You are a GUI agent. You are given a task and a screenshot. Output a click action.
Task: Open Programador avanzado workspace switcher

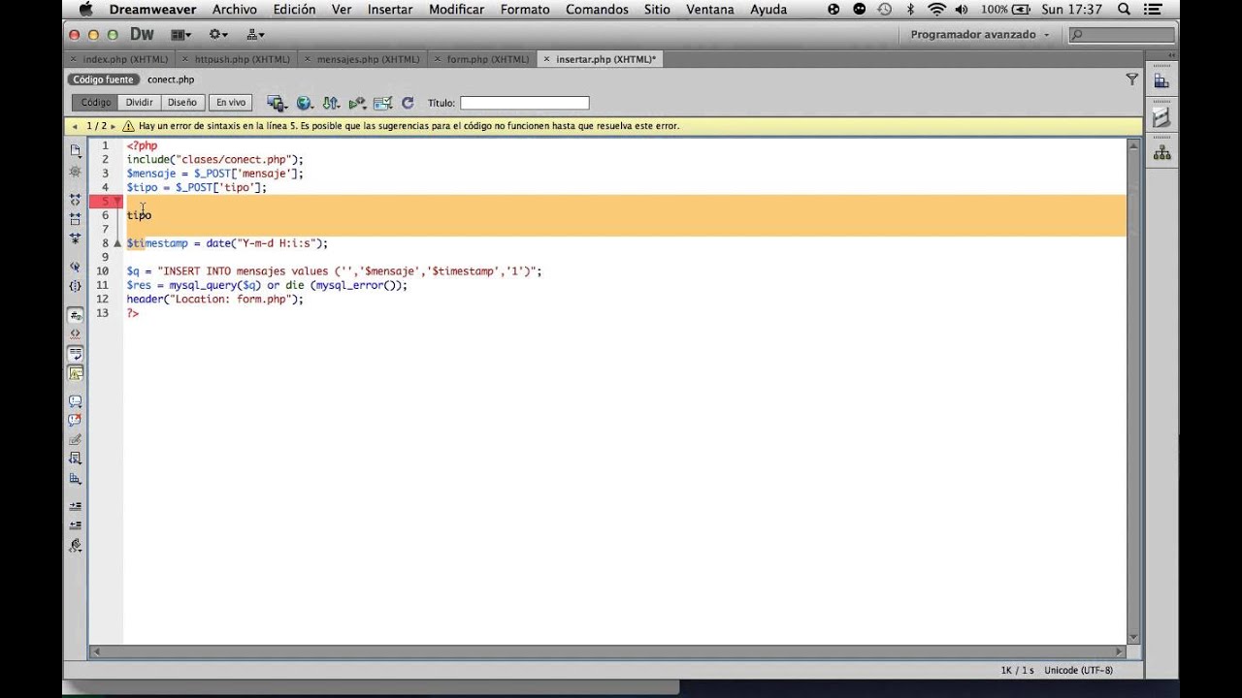[x=980, y=34]
